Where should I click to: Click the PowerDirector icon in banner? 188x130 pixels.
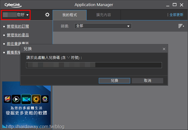pos(26,99)
